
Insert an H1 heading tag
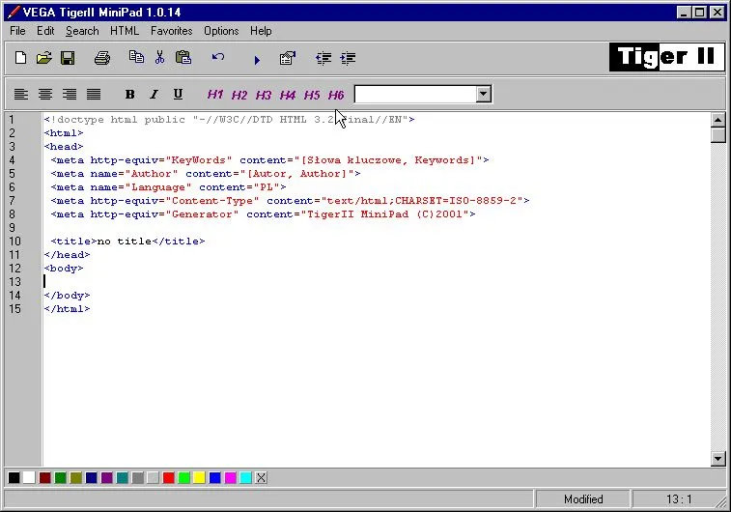click(215, 95)
